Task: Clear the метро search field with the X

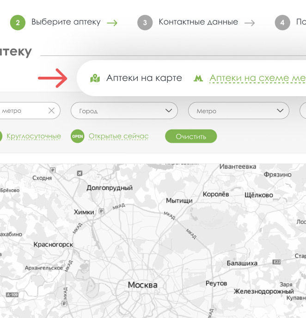Action: tap(51, 110)
